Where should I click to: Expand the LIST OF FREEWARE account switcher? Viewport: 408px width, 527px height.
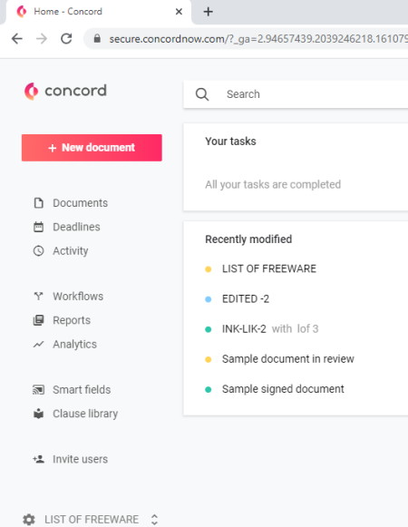pos(154,519)
